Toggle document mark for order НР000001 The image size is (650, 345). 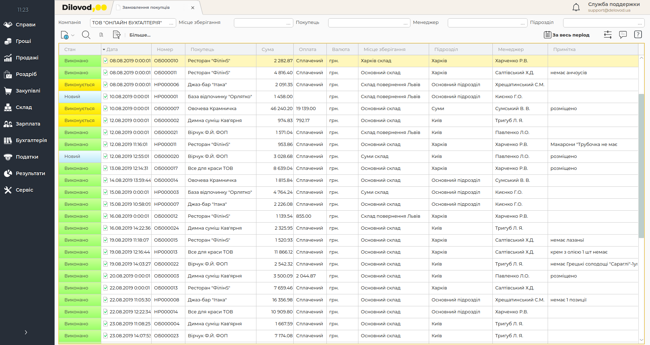point(106,97)
